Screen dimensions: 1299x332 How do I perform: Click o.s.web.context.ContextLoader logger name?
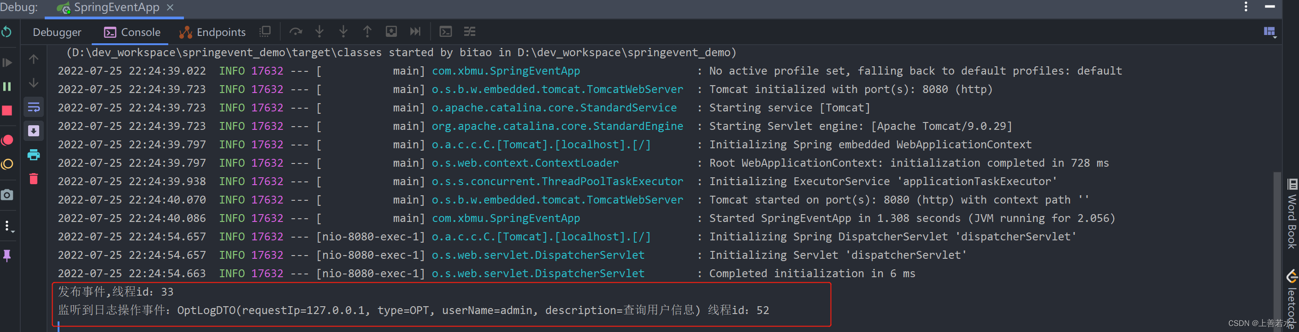(x=525, y=163)
